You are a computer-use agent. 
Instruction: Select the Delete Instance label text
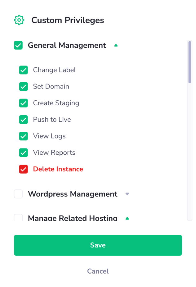[x=58, y=169]
